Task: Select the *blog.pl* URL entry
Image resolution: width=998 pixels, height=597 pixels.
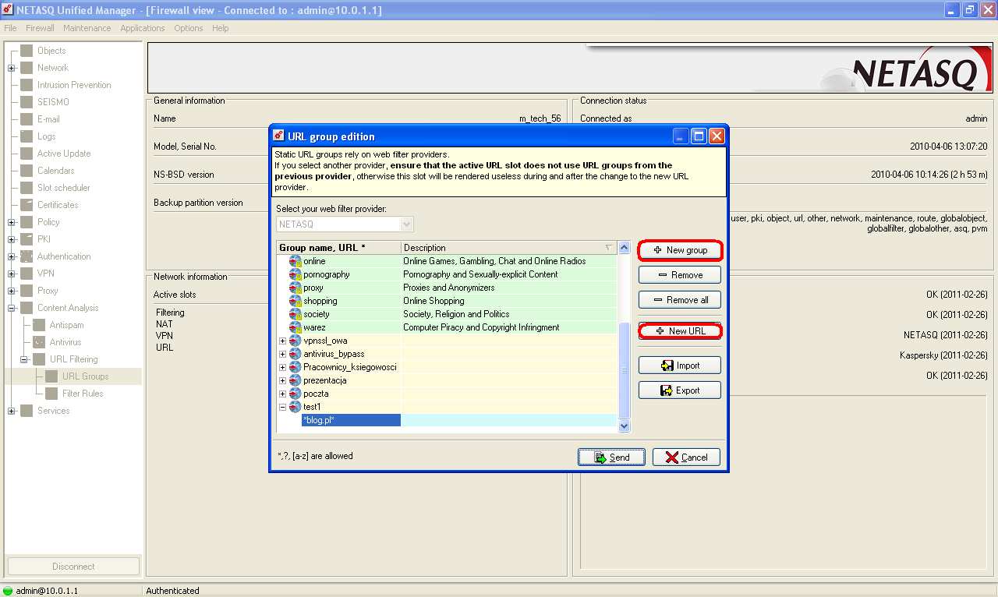Action: 352,420
